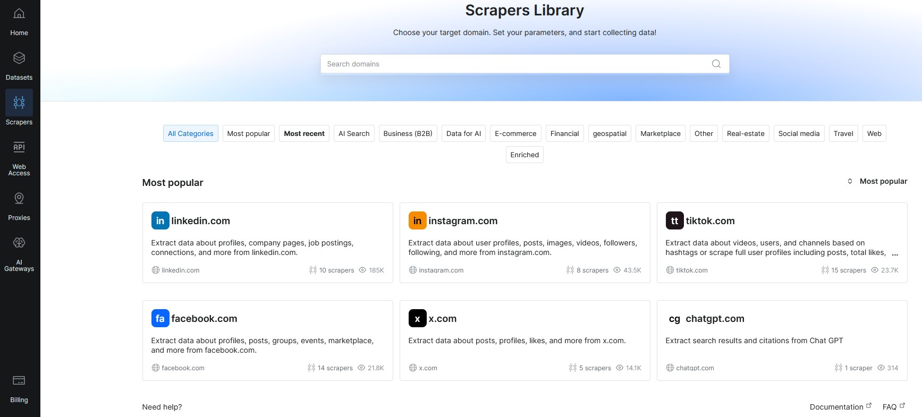This screenshot has height=417, width=922.
Task: Filter by Real-estate category
Action: (746, 133)
